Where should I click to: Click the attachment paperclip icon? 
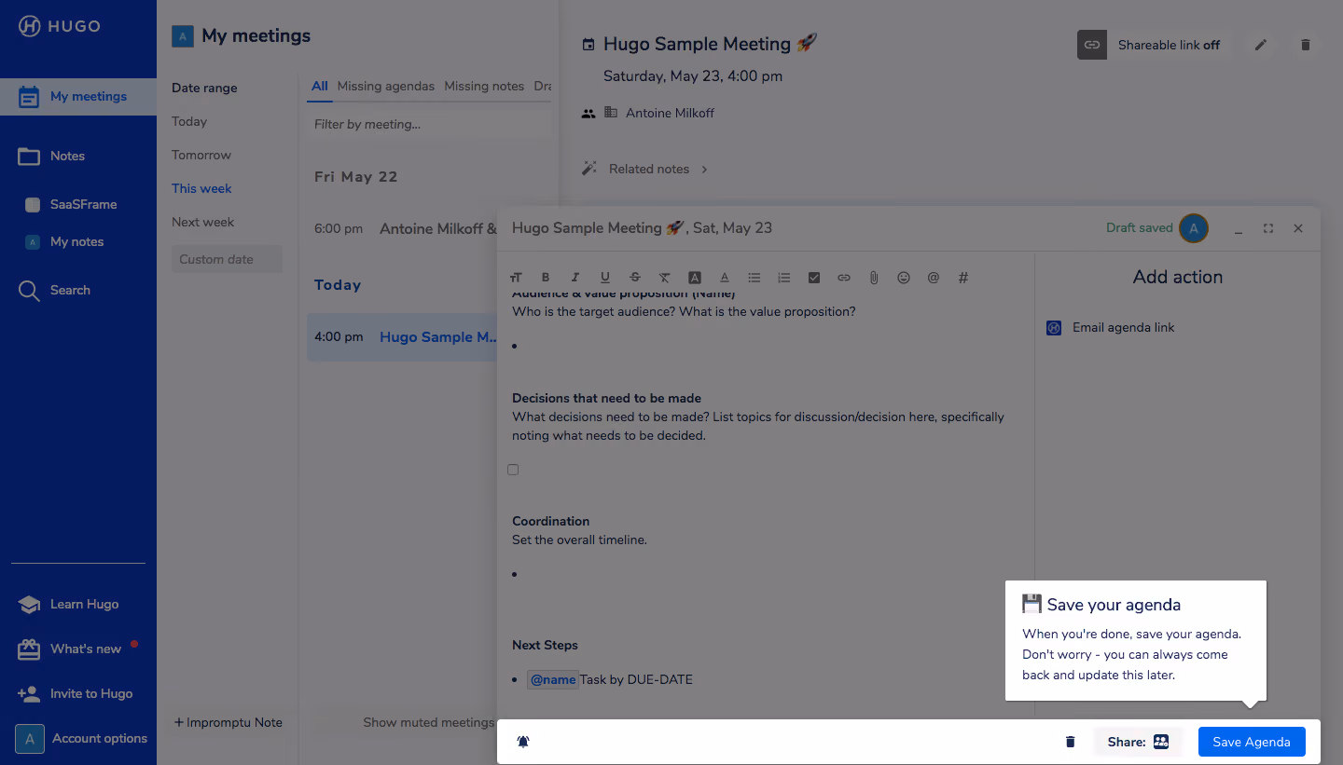[x=874, y=278]
